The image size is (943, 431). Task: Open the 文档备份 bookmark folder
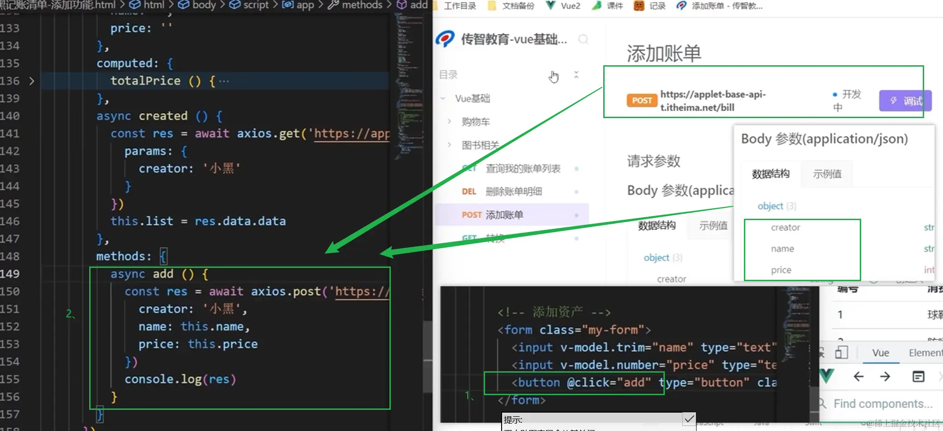pos(511,6)
